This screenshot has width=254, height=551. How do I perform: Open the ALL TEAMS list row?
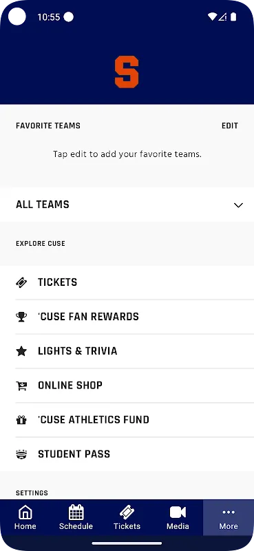click(x=127, y=205)
